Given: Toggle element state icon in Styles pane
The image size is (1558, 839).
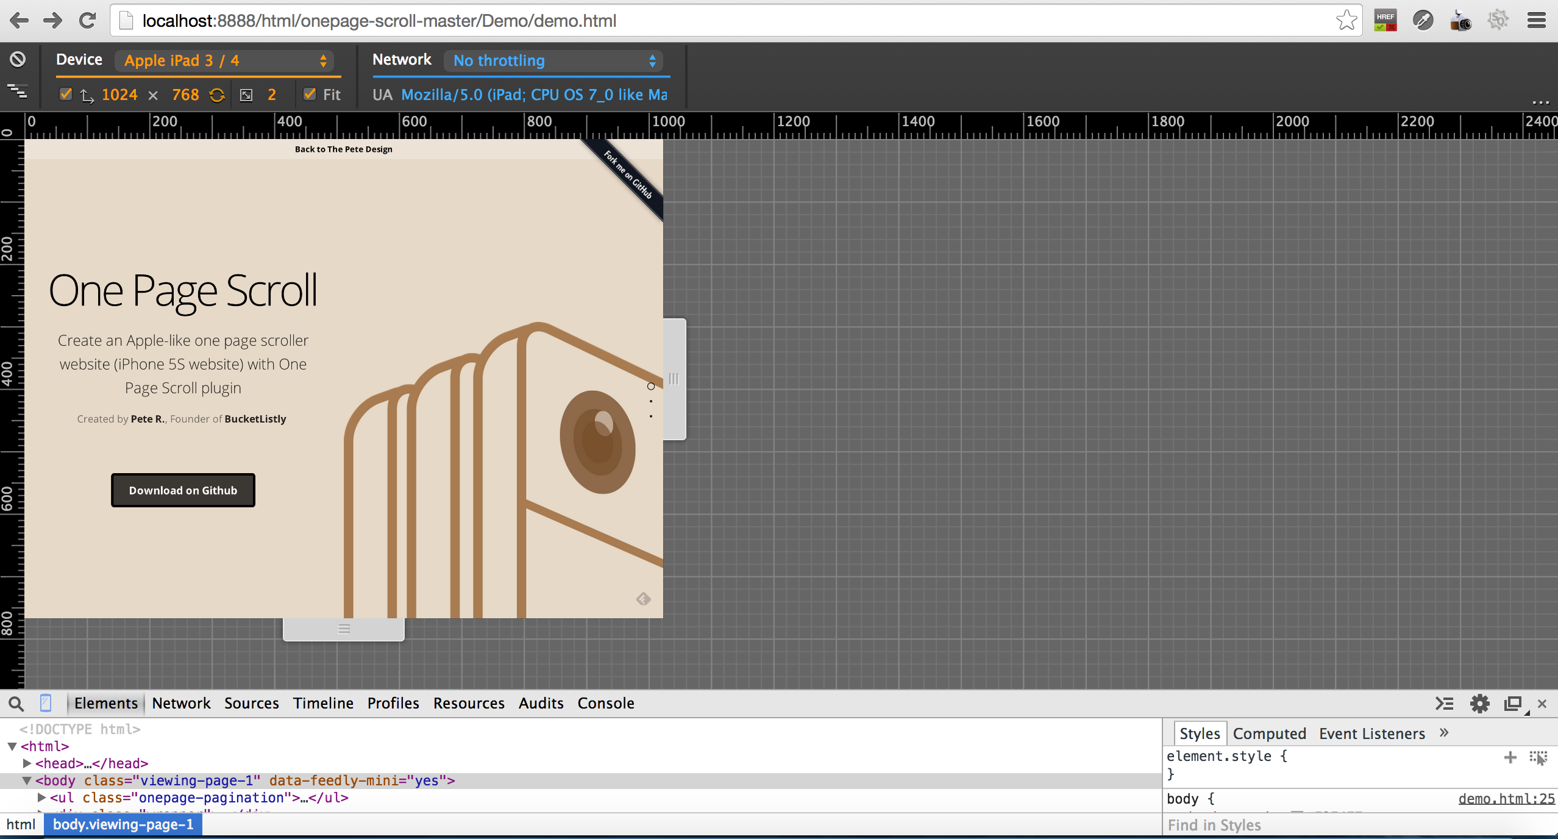Looking at the screenshot, I should tap(1538, 758).
